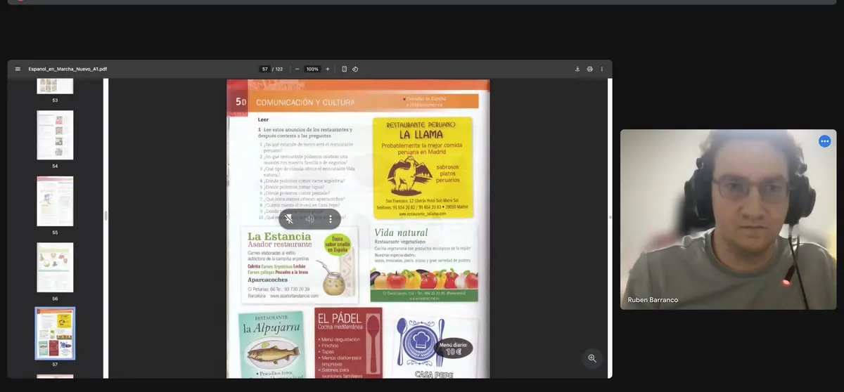
Task: Select page 54 thumbnail
Action: (x=55, y=135)
